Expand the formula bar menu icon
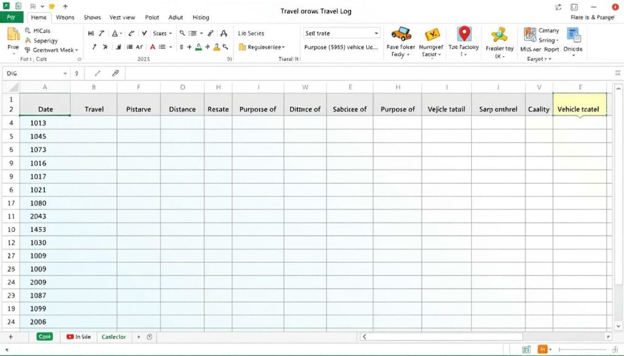Screen dimensions: 624x356 (x=618, y=73)
